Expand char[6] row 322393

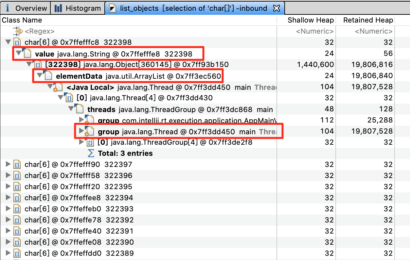point(8,209)
